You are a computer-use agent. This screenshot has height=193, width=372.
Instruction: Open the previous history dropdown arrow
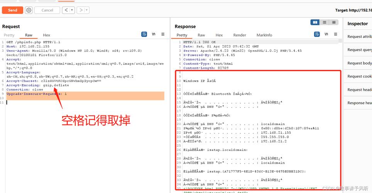(x=72, y=10)
